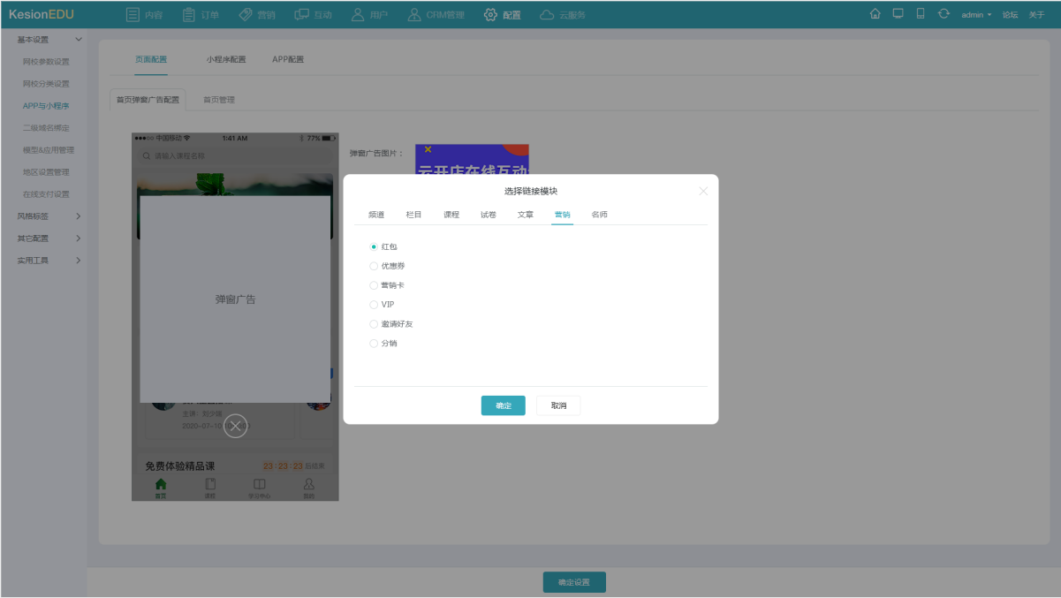Close the 选择链接模块 dialog with X
Image resolution: width=1061 pixels, height=598 pixels.
point(703,191)
